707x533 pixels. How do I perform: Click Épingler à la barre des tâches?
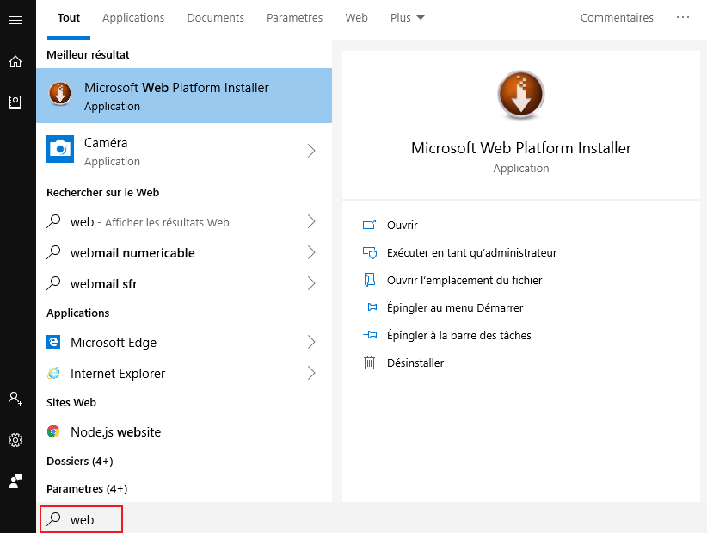(x=459, y=335)
